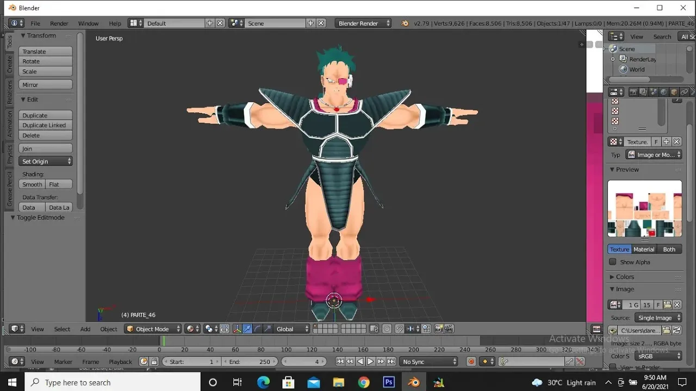Open render properties camera tab

633,92
